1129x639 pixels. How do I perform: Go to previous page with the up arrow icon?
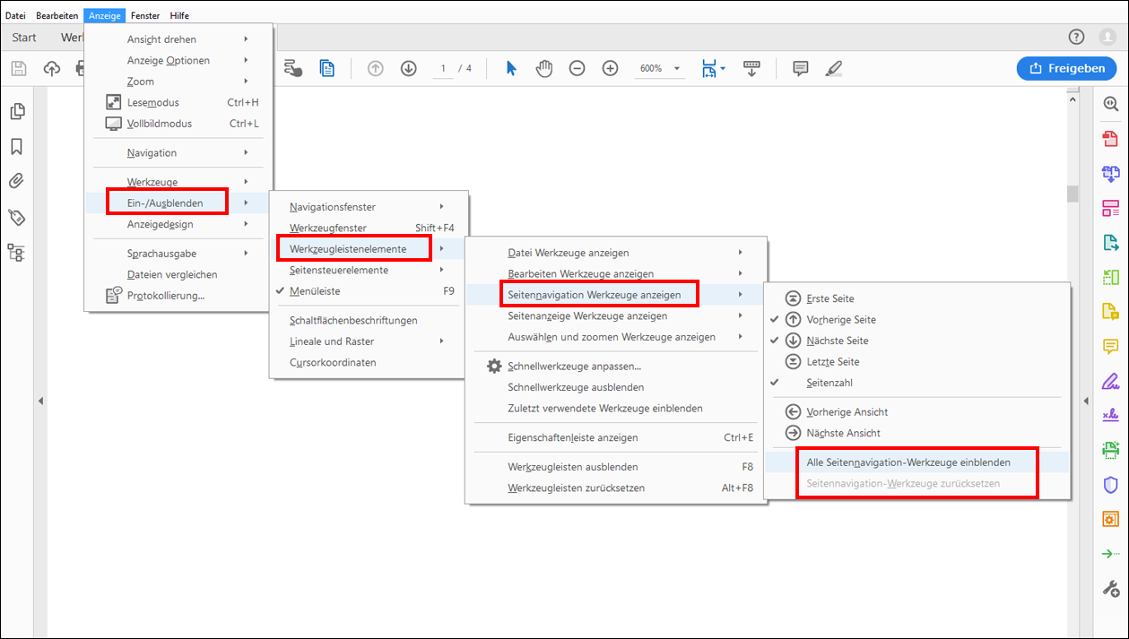click(376, 68)
